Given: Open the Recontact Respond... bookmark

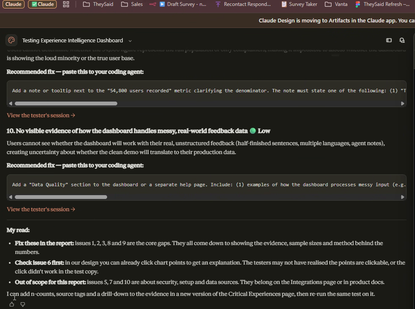Looking at the screenshot, I should tap(243, 4).
